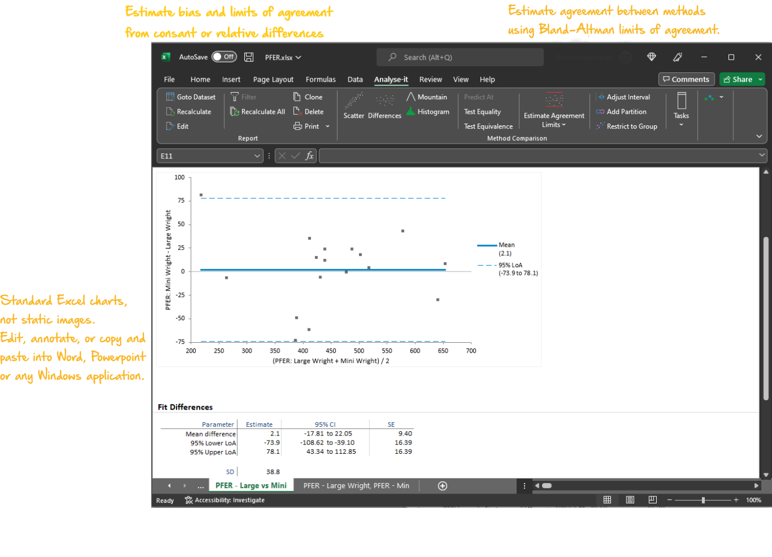Open the Share dropdown arrow
The height and width of the screenshot is (557, 772).
coord(760,79)
